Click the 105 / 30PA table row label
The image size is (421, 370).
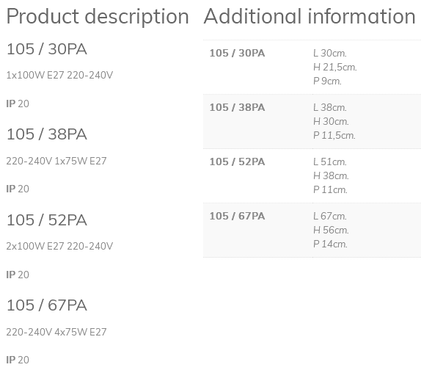[237, 53]
